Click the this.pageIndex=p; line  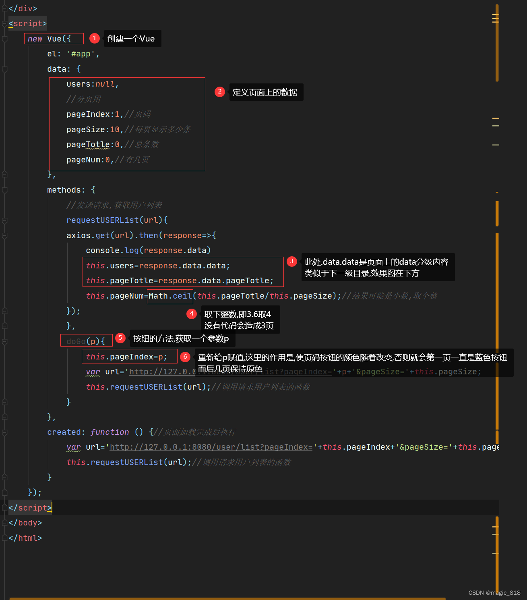tap(126, 357)
